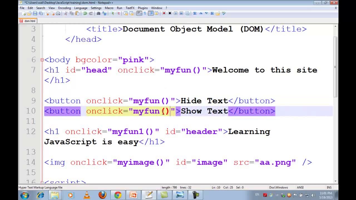
Task: Click the EN language indicator in tray
Action: [257, 195]
